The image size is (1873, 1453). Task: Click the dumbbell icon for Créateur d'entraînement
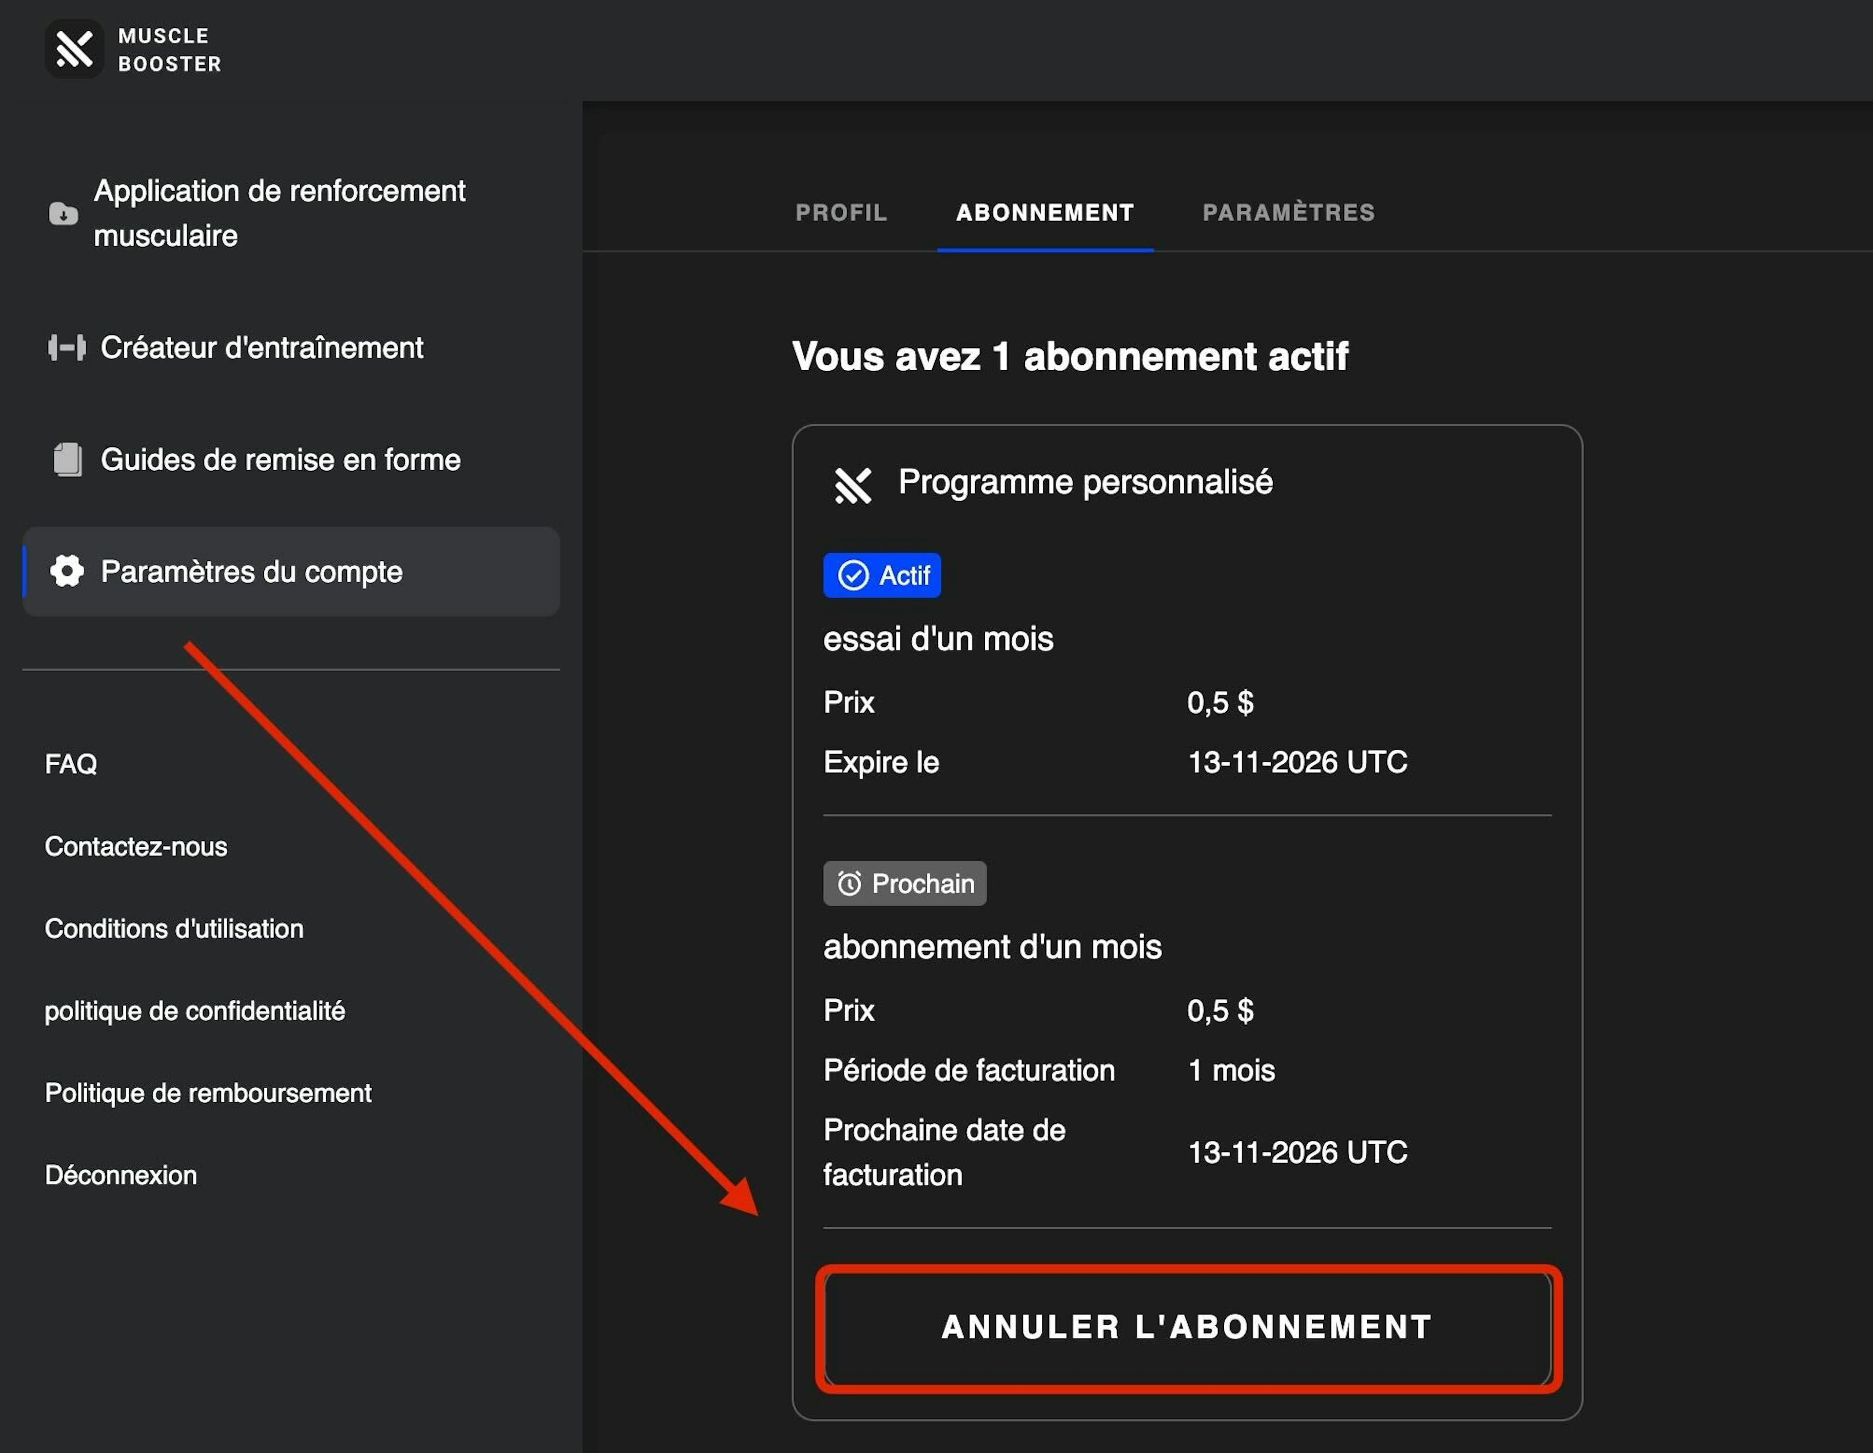tap(66, 347)
